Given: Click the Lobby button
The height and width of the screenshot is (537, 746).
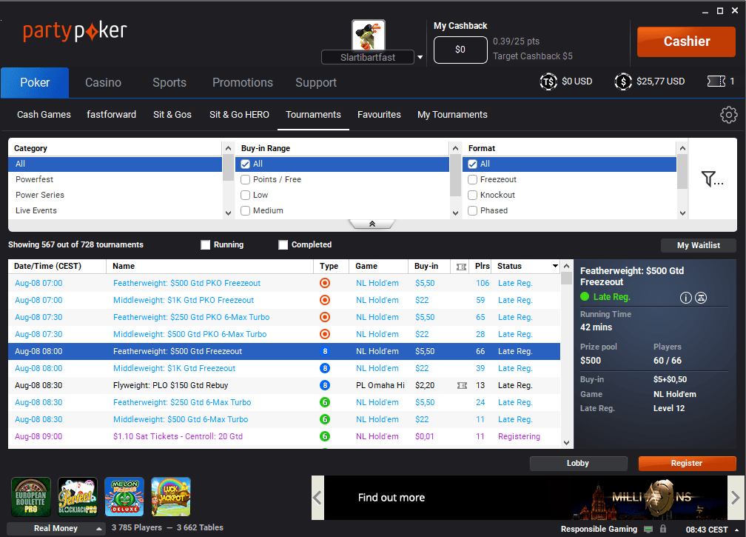Looking at the screenshot, I should click(x=578, y=463).
